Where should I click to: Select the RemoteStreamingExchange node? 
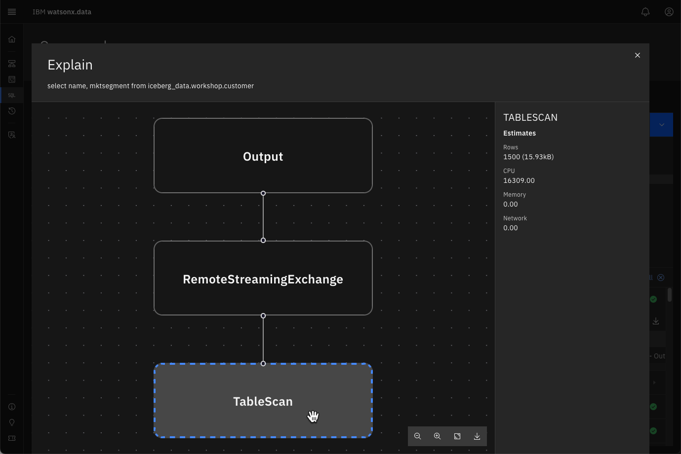click(263, 278)
